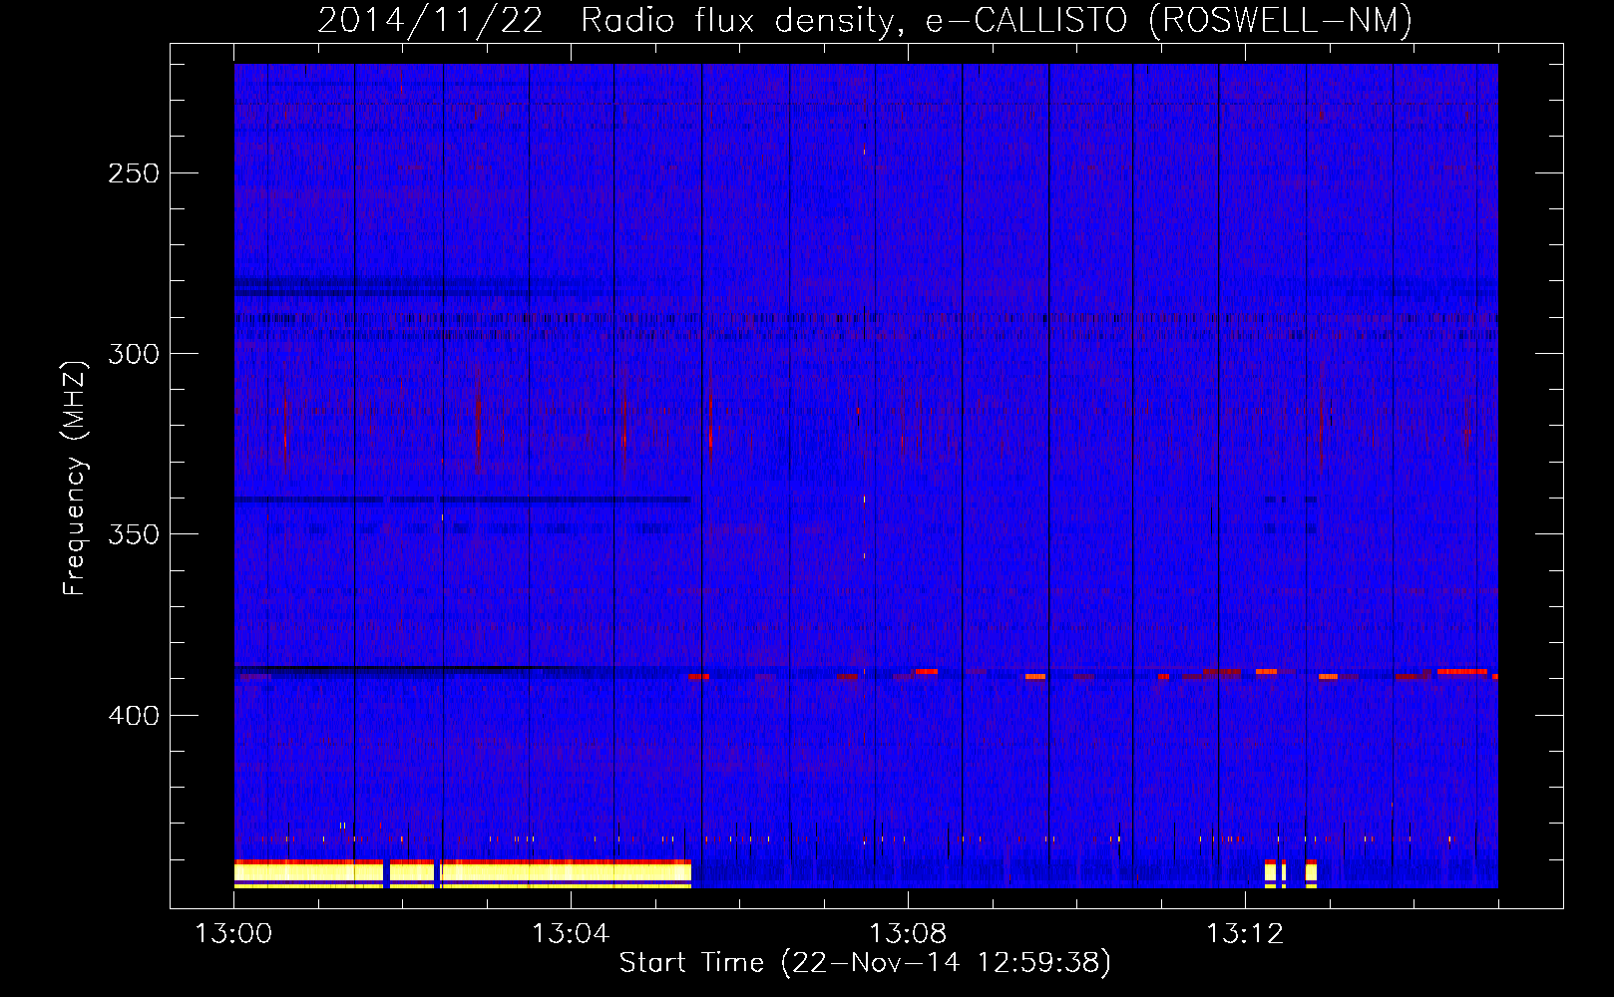Viewport: 1614px width, 997px height.
Task: Click the 'Start Time (22-Nov-14 12:59:38)' label
Action: [865, 963]
